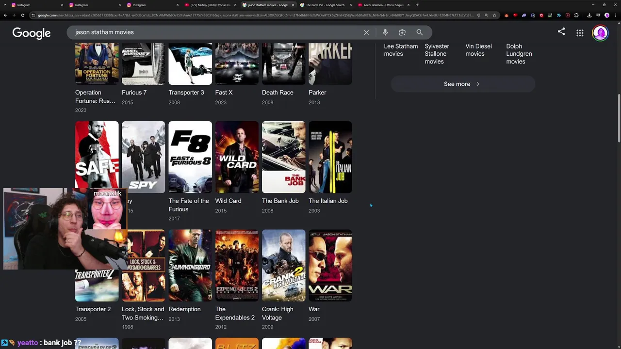Focus the browser address bar URL
Image resolution: width=621 pixels, height=349 pixels.
pos(255,15)
